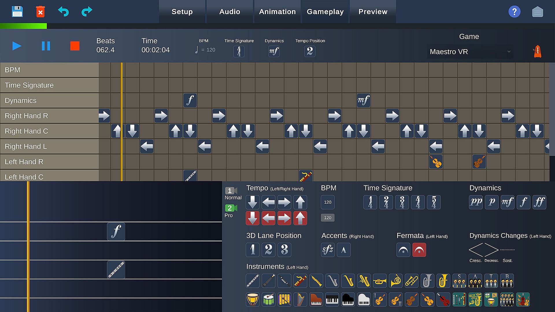This screenshot has width=555, height=312.
Task: Select the harp instrument icon
Action: pos(300,300)
